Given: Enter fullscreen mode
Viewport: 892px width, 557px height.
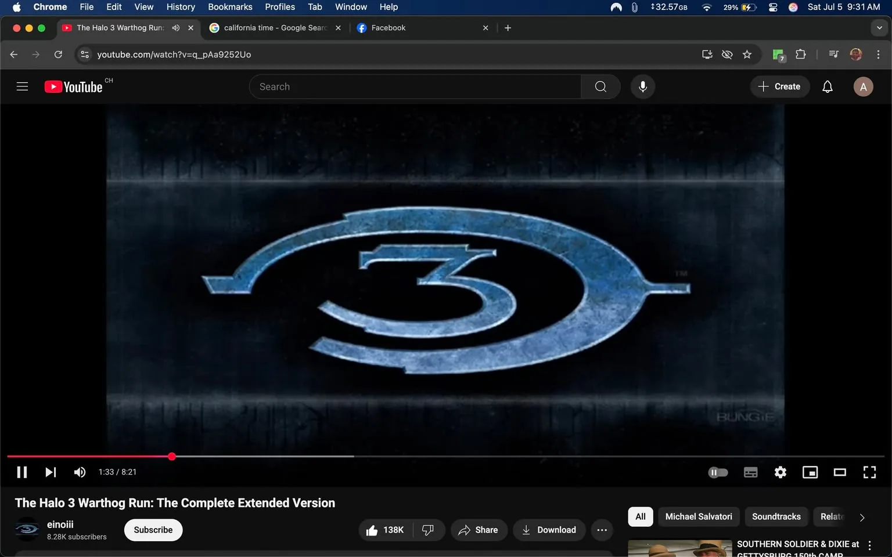Looking at the screenshot, I should (869, 472).
